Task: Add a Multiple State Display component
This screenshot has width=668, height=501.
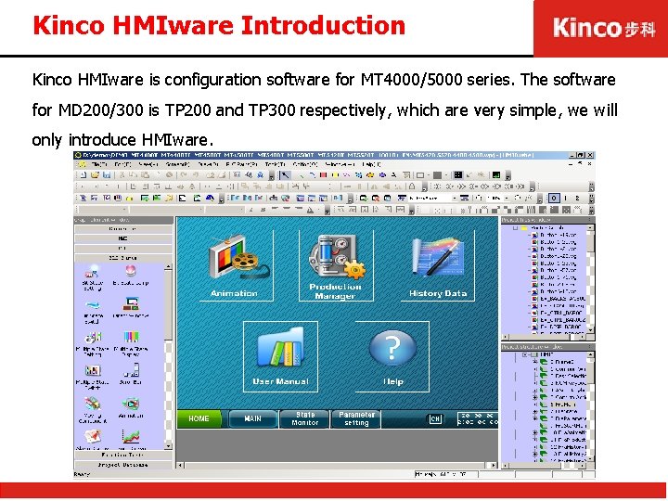Action: coord(131,344)
